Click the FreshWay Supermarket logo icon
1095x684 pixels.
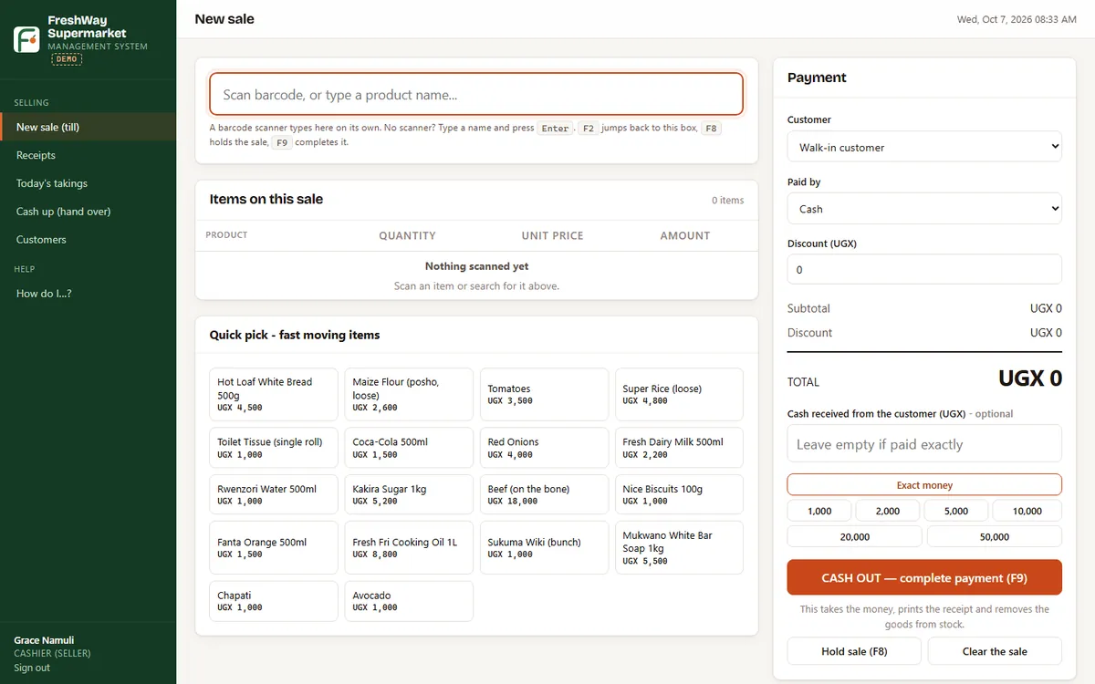[26, 39]
